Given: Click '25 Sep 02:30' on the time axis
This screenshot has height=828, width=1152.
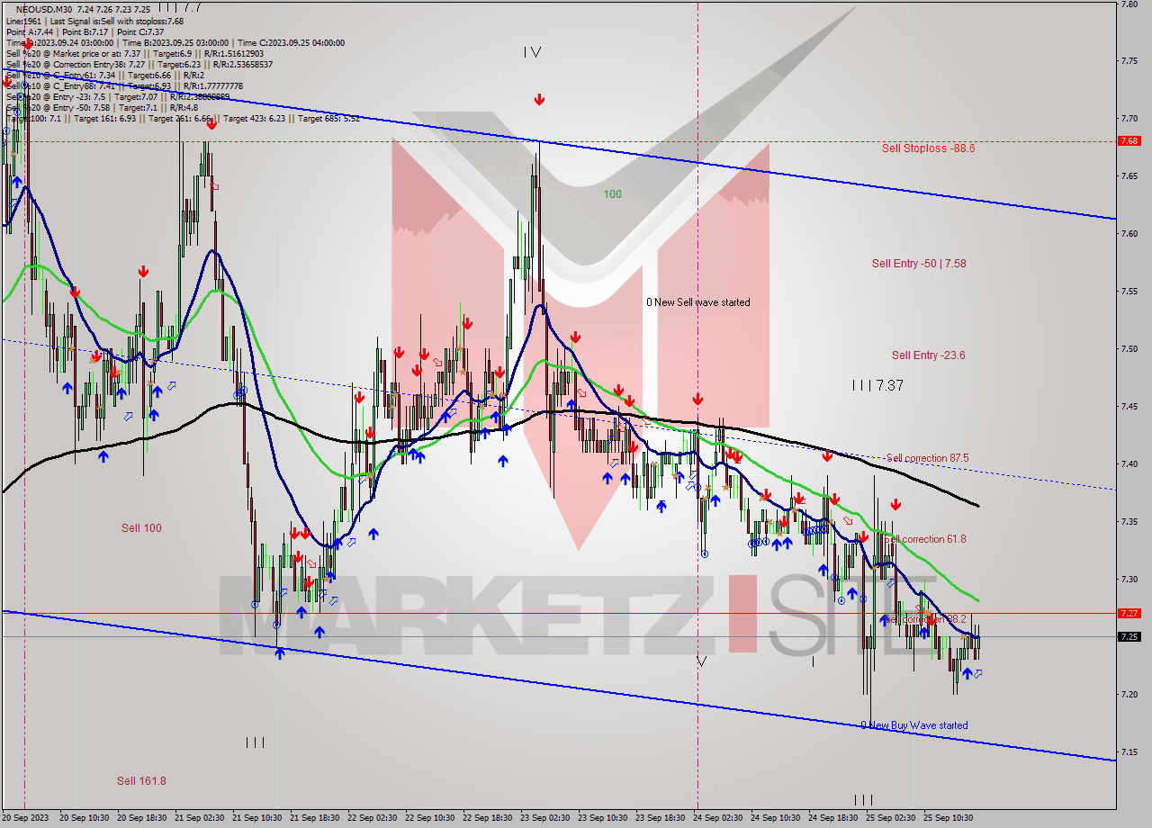Looking at the screenshot, I should point(890,818).
